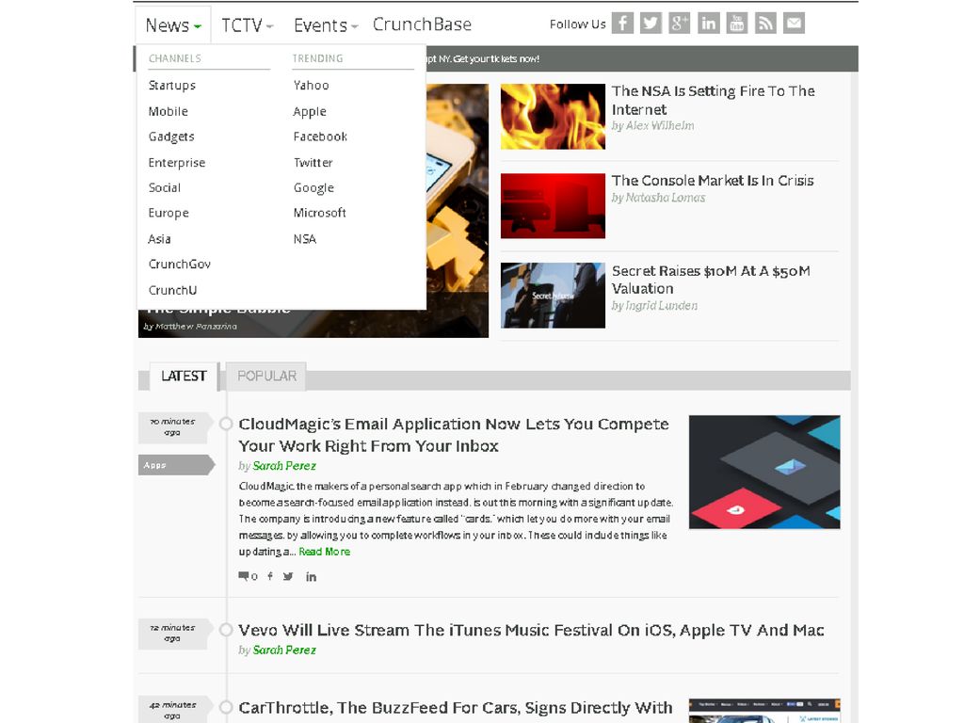The image size is (964, 723).
Task: Open trending topic Google
Action: [313, 187]
